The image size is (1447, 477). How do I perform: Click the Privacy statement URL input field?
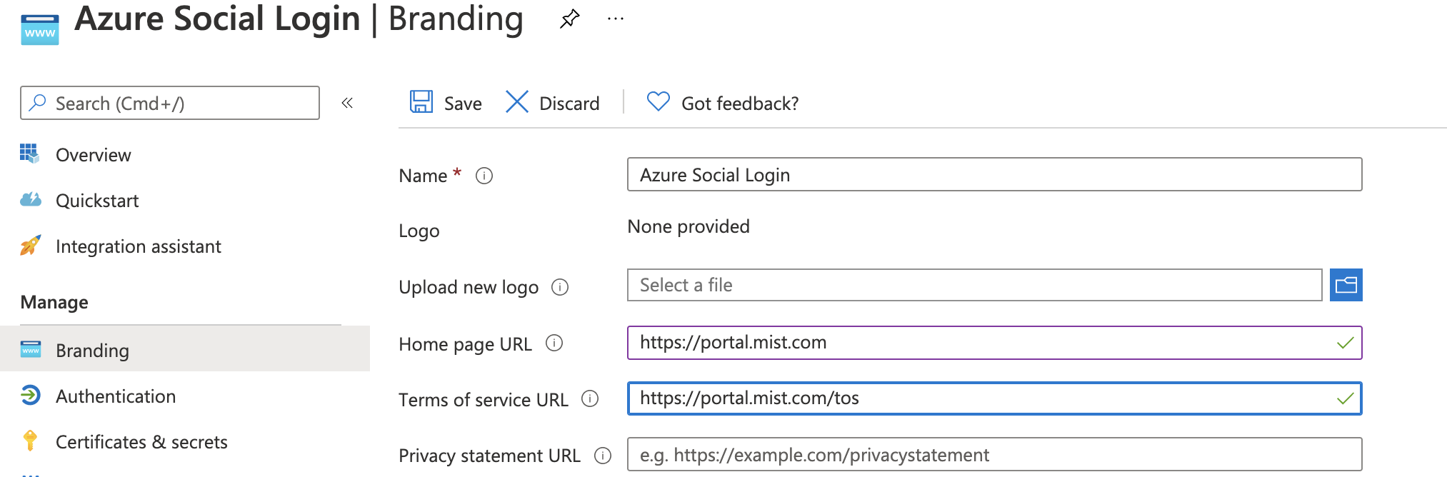click(x=994, y=455)
